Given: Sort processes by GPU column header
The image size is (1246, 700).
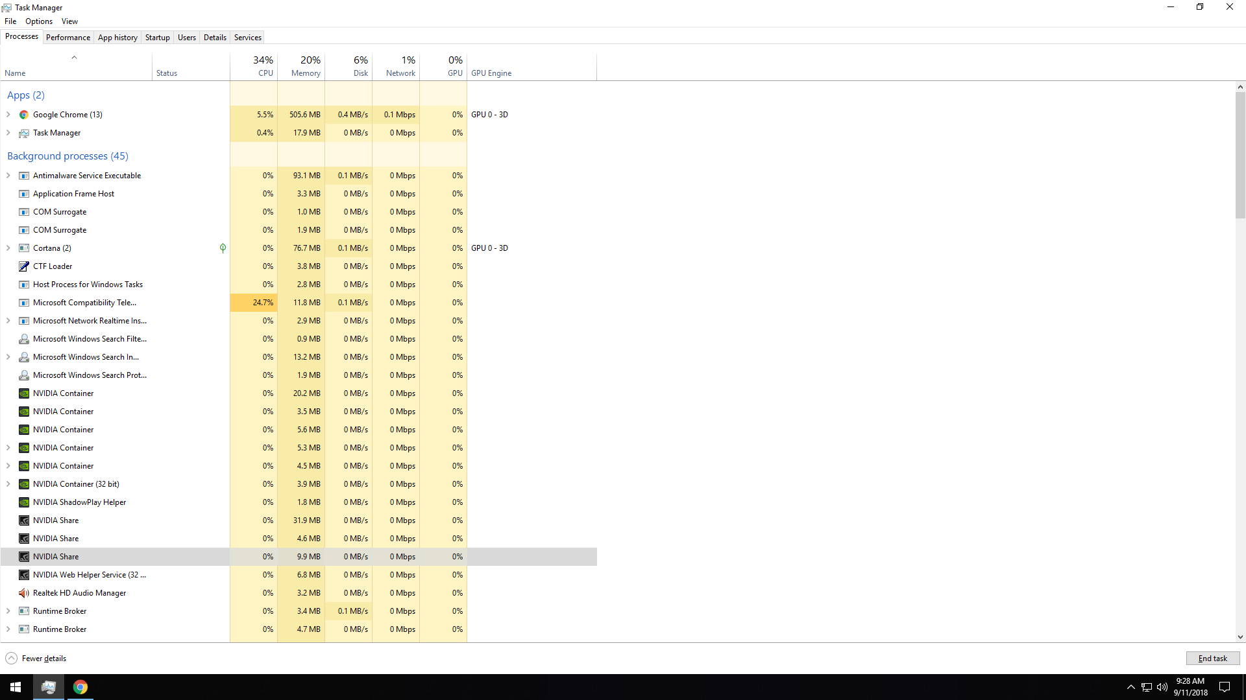Looking at the screenshot, I should click(443, 66).
